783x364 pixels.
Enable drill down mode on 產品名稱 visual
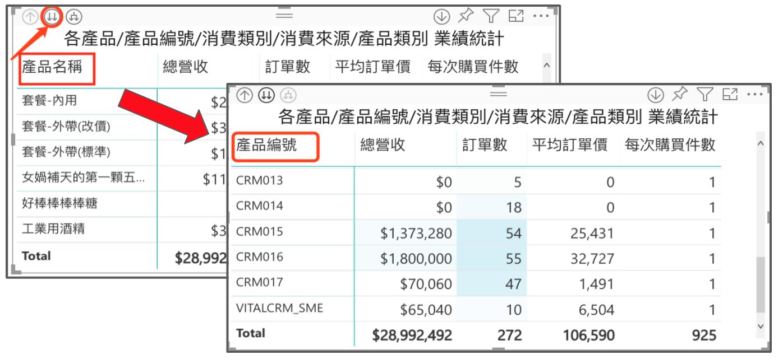[442, 16]
